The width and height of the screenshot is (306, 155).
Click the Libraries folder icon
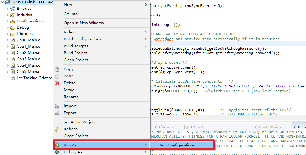pos(13,34)
